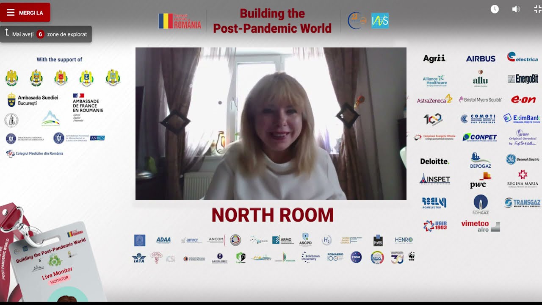Click the Electrica sponsor logo
Screen dimensions: 542x305
[523, 57]
